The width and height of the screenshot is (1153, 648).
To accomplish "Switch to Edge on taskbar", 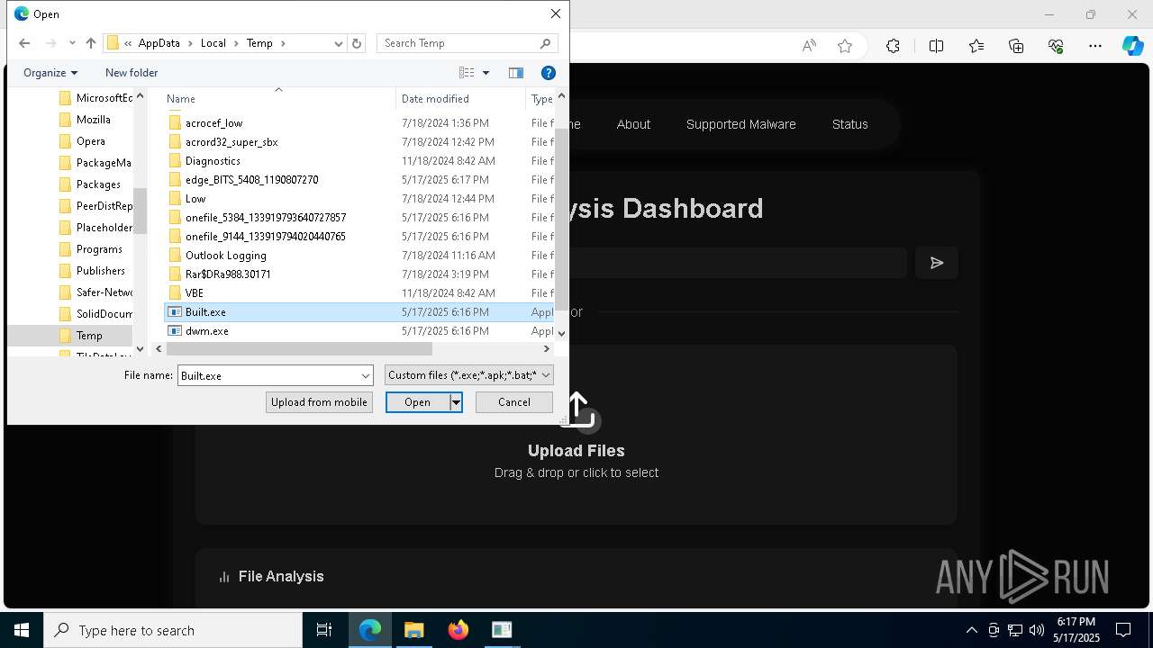I will pyautogui.click(x=370, y=630).
